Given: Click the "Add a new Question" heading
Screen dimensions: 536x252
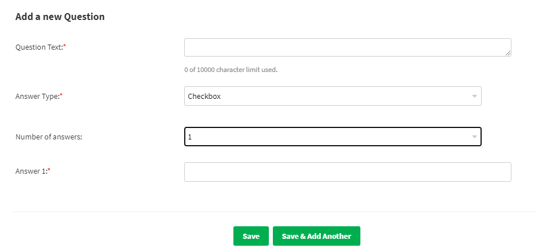Looking at the screenshot, I should point(60,17).
